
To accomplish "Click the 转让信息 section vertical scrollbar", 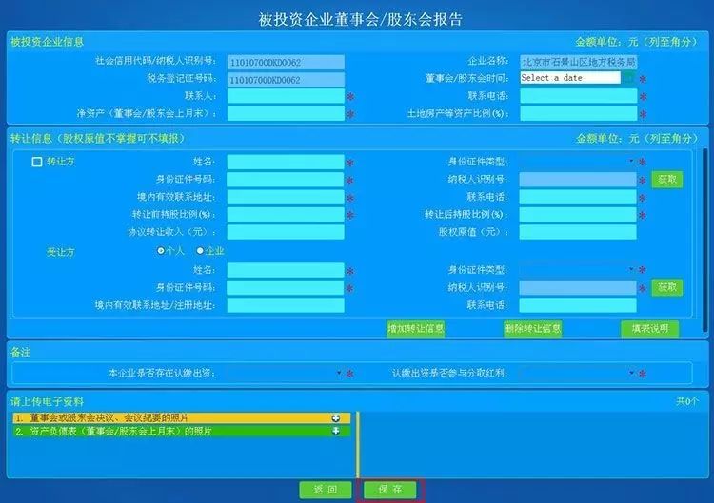I will [704, 238].
